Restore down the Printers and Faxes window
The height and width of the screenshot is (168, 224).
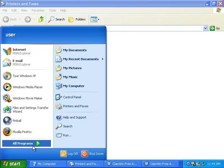(214, 4)
